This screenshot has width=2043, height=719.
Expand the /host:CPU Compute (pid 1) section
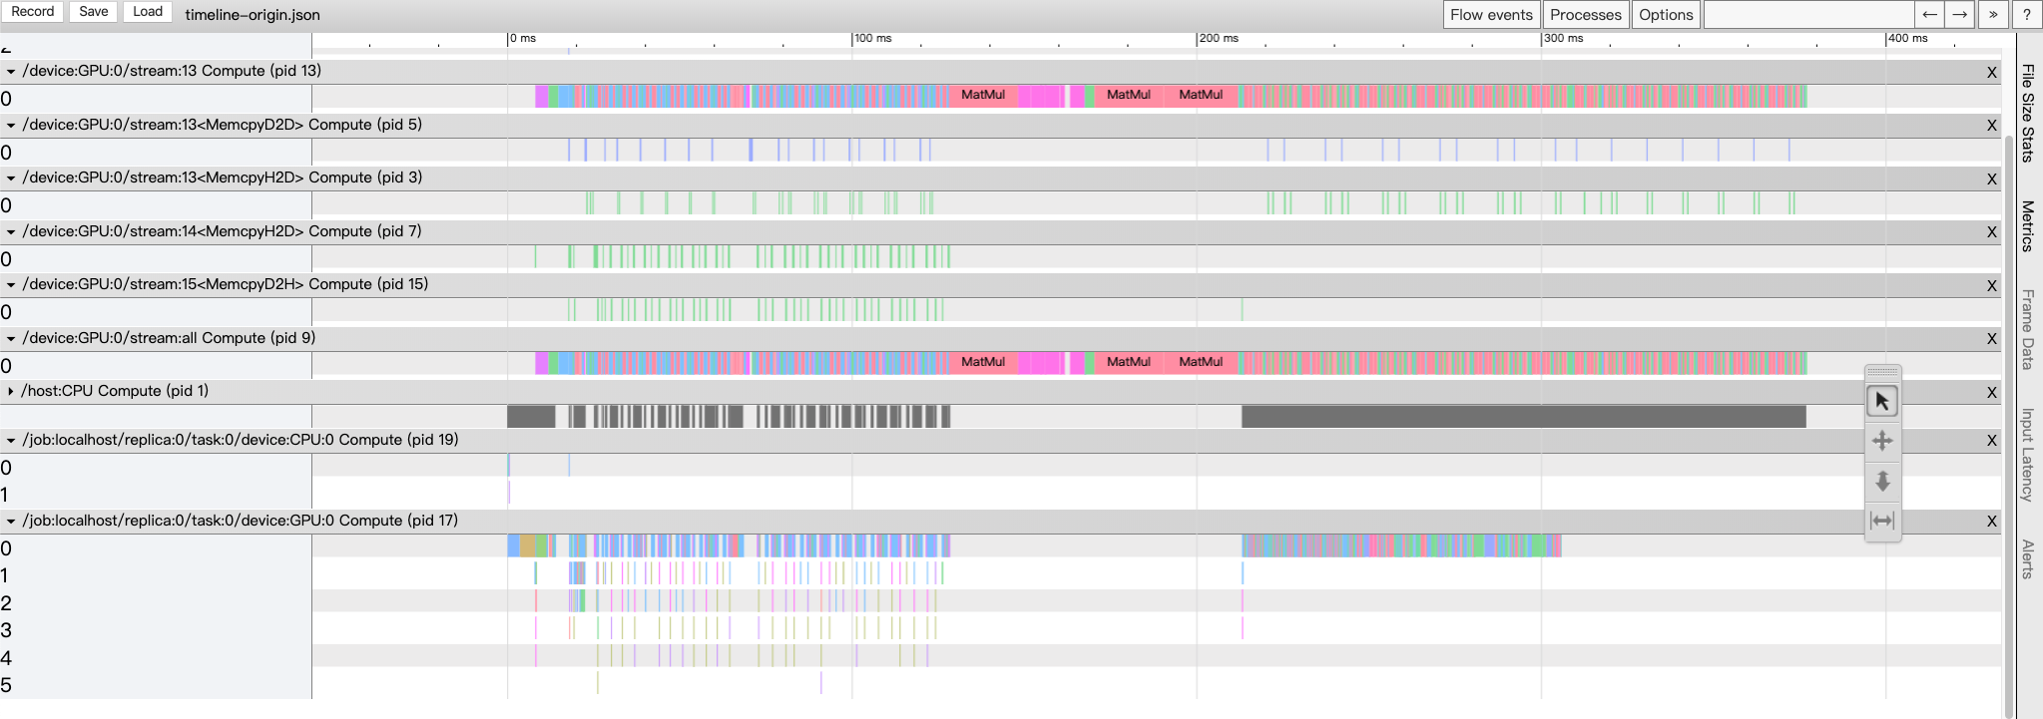[x=11, y=392]
